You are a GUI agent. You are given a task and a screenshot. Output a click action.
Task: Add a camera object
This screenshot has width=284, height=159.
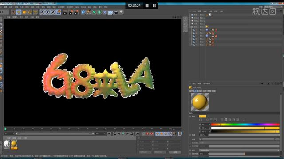click(x=115, y=12)
